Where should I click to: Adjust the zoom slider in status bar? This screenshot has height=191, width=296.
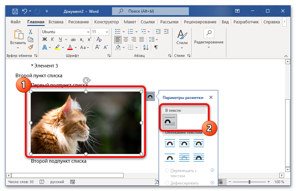pyautogui.click(x=249, y=182)
